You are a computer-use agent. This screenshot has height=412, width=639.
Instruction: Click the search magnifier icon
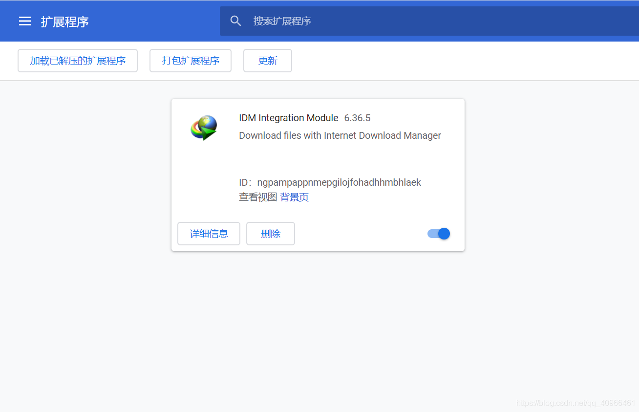click(x=236, y=21)
